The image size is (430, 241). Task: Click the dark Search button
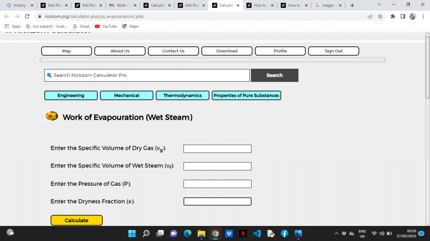click(x=275, y=75)
